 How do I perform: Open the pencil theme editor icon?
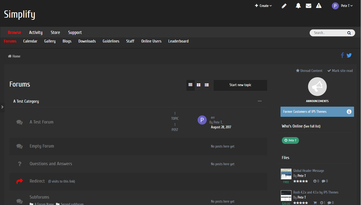click(284, 6)
